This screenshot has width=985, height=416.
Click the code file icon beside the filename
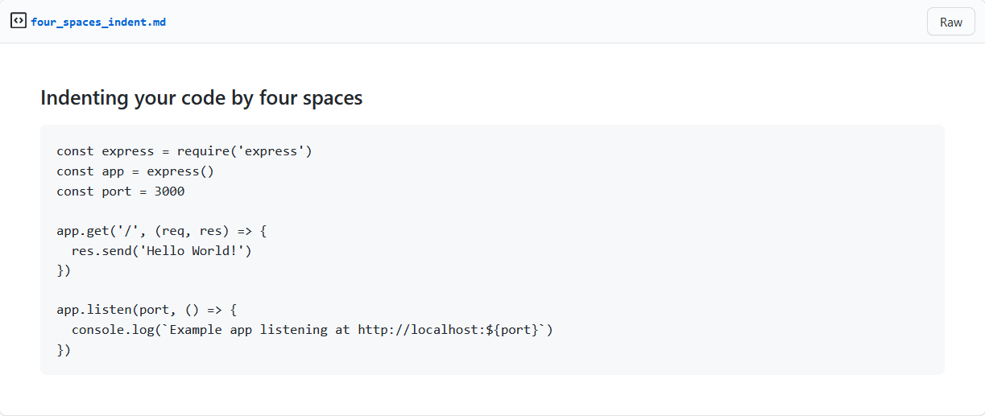coord(19,21)
